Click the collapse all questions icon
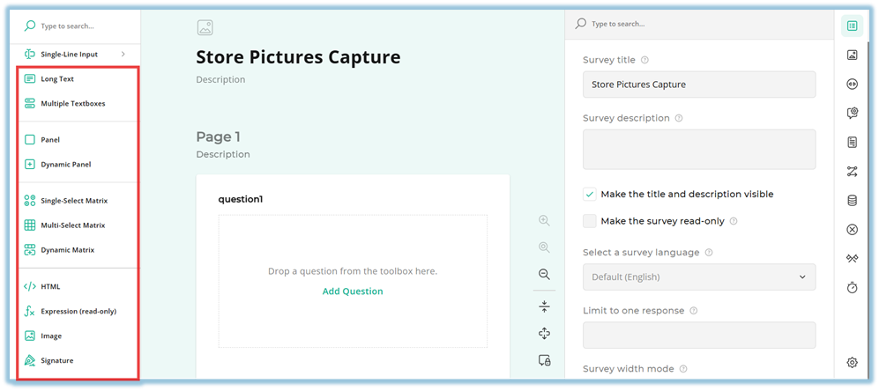 (x=544, y=306)
